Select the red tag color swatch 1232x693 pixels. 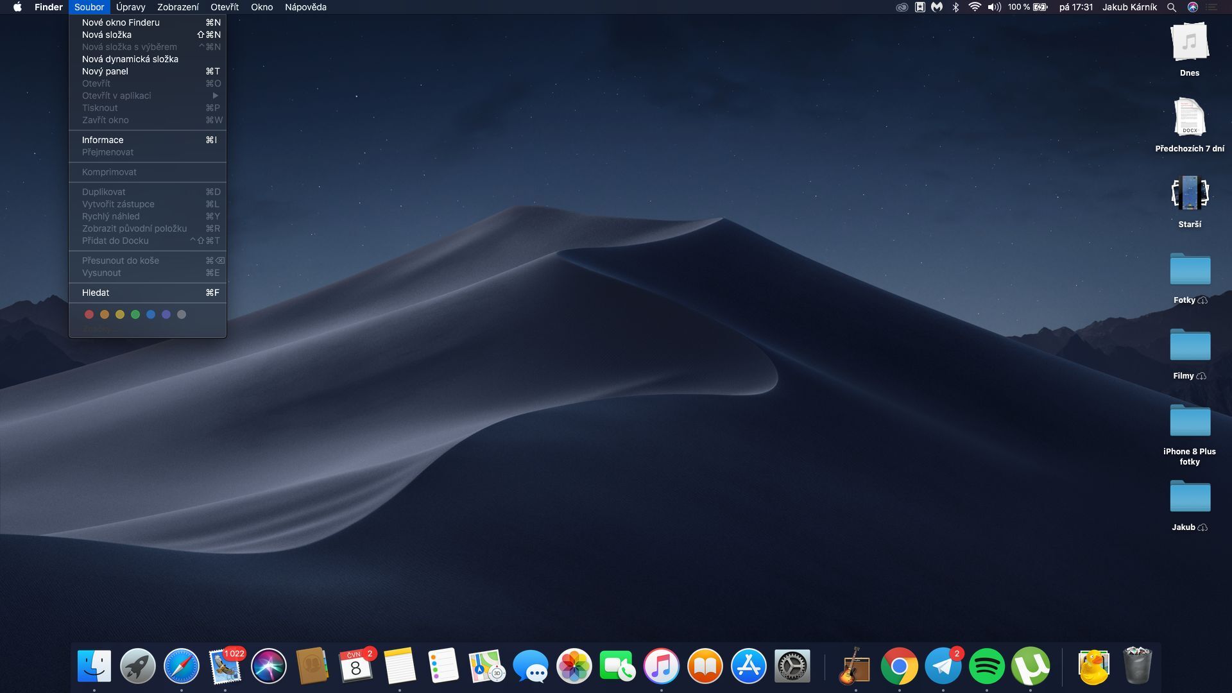click(89, 314)
